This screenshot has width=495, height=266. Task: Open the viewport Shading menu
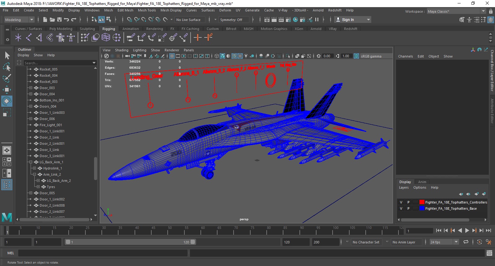click(x=122, y=50)
